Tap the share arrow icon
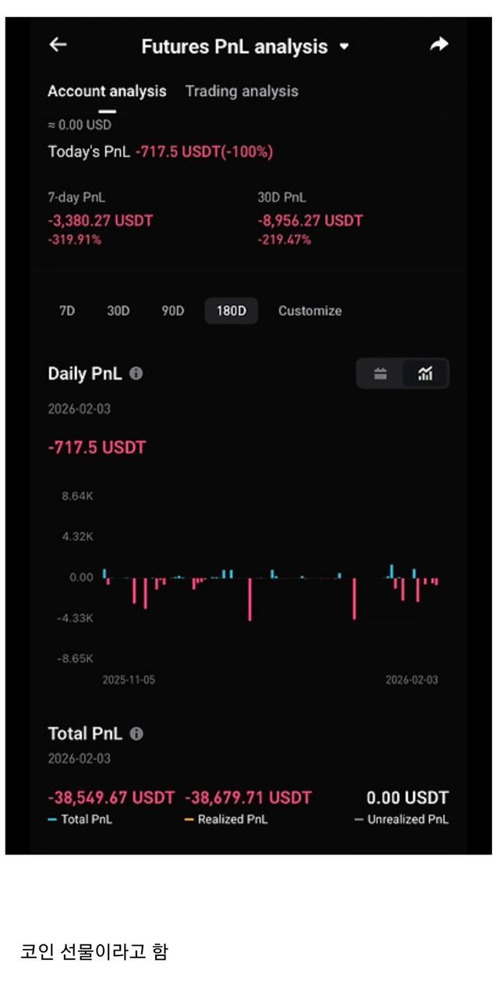 coord(439,45)
